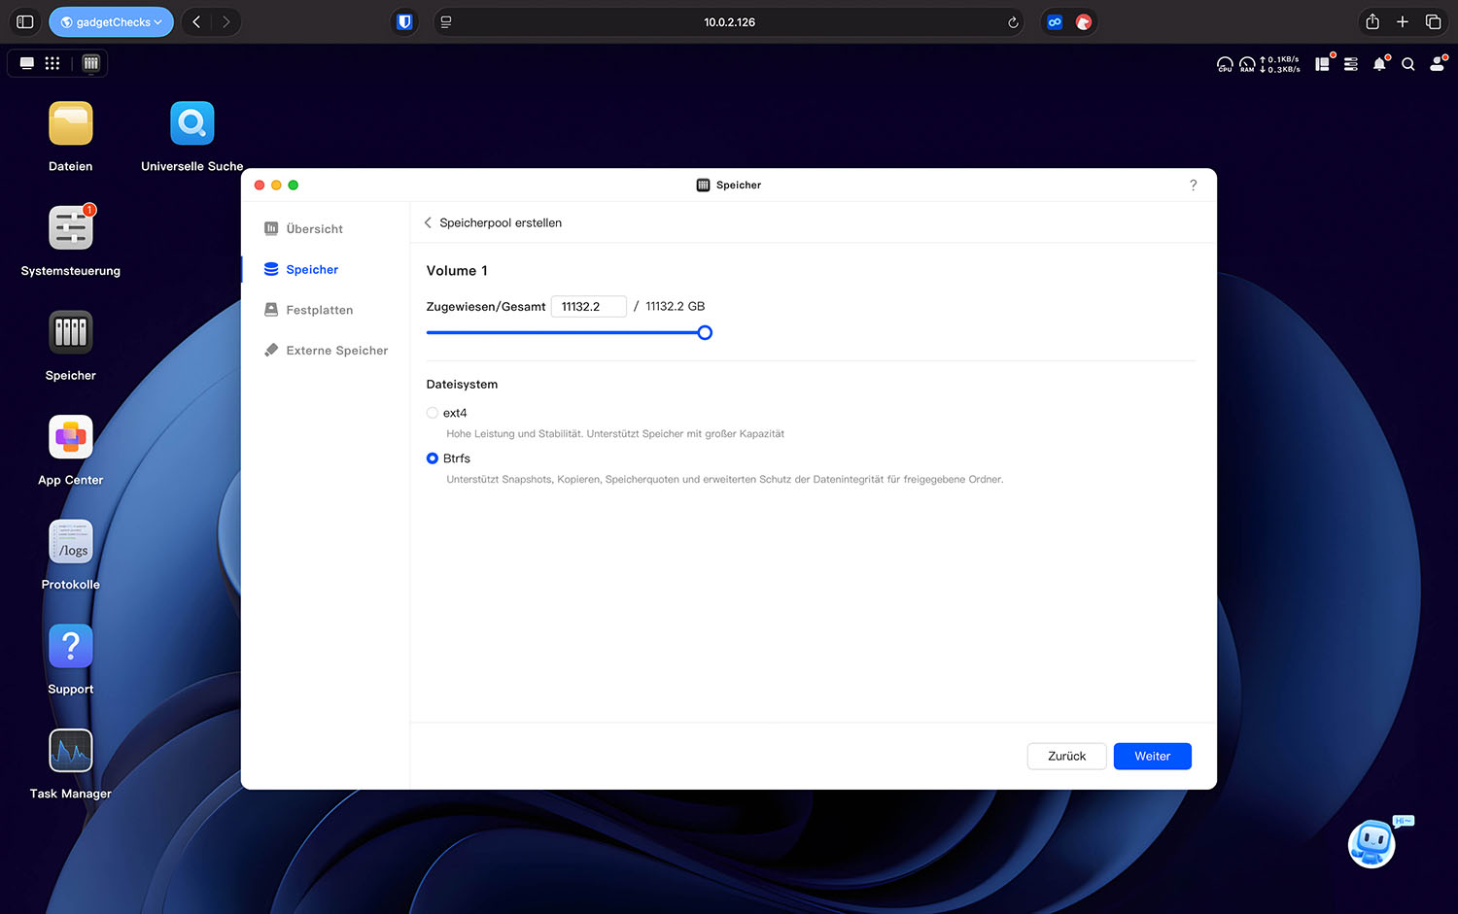Expand the gadgetChecks profile dropdown
This screenshot has width=1458, height=914.
pos(111,22)
